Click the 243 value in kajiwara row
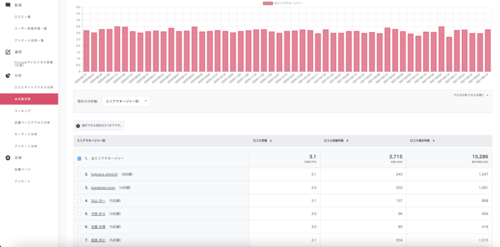This screenshot has height=247, width=500. coord(399,174)
